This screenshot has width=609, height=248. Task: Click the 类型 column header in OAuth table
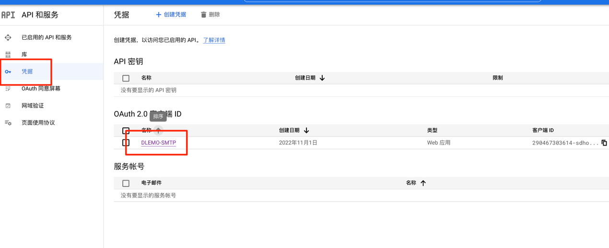pos(432,130)
